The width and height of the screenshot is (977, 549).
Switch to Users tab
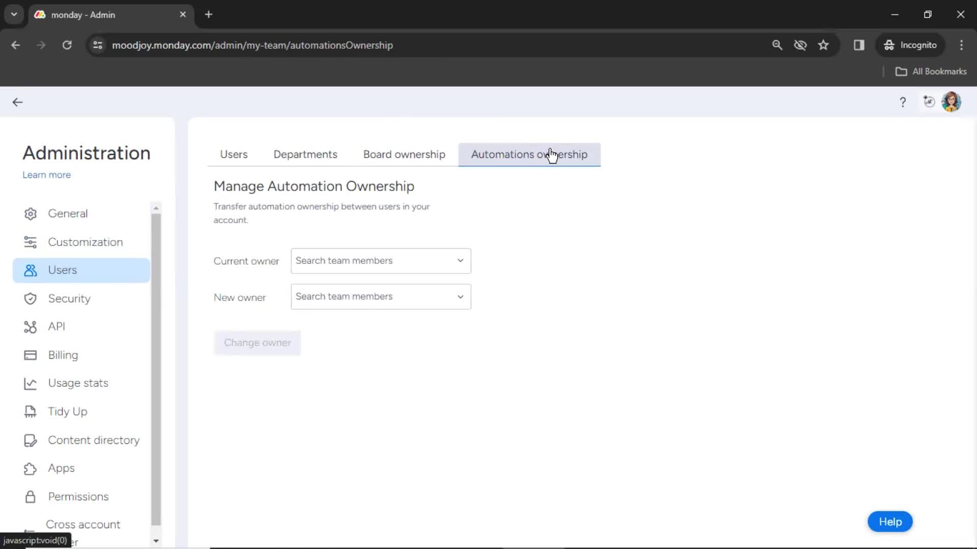coord(234,154)
